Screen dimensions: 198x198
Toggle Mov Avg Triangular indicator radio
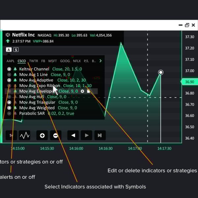(x=9, y=102)
